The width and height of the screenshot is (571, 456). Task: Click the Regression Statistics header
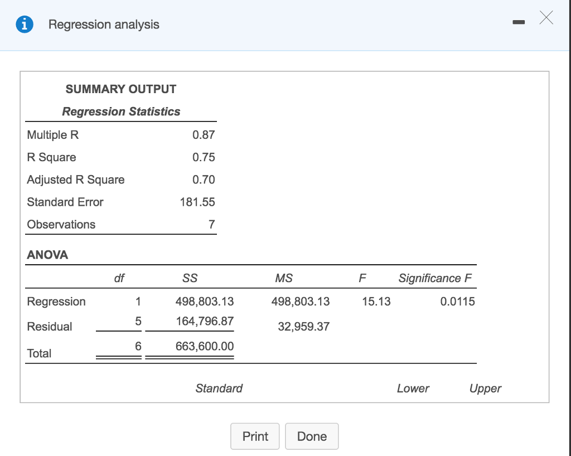(x=120, y=111)
